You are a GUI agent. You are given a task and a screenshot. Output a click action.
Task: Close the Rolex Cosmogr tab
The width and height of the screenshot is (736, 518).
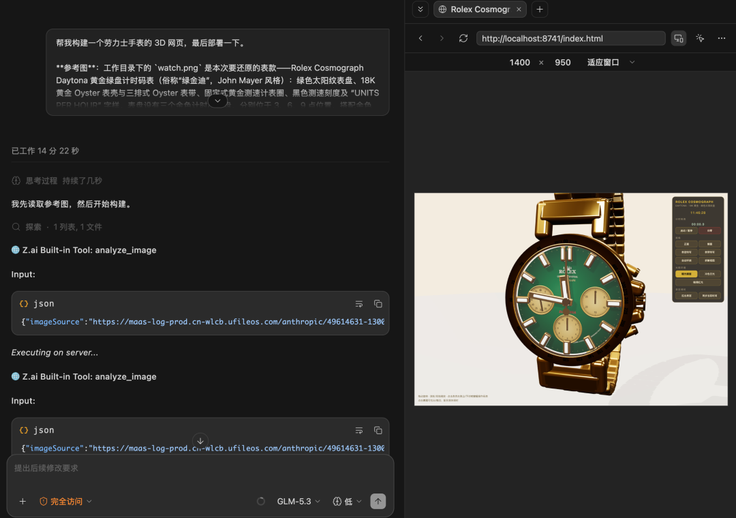pyautogui.click(x=519, y=10)
